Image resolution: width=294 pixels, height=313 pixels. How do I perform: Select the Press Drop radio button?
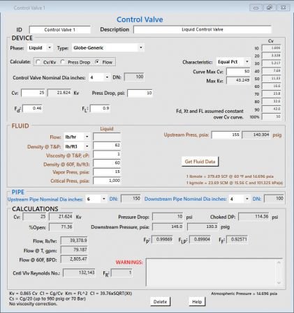coord(63,62)
